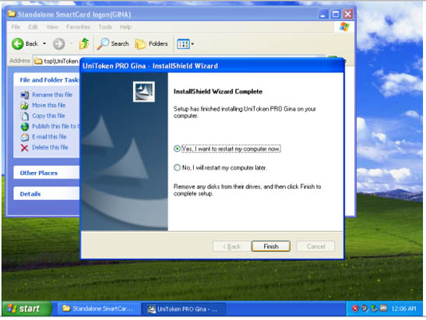The height and width of the screenshot is (320, 426).
Task: Toggle the Folders pane button
Action: (151, 44)
